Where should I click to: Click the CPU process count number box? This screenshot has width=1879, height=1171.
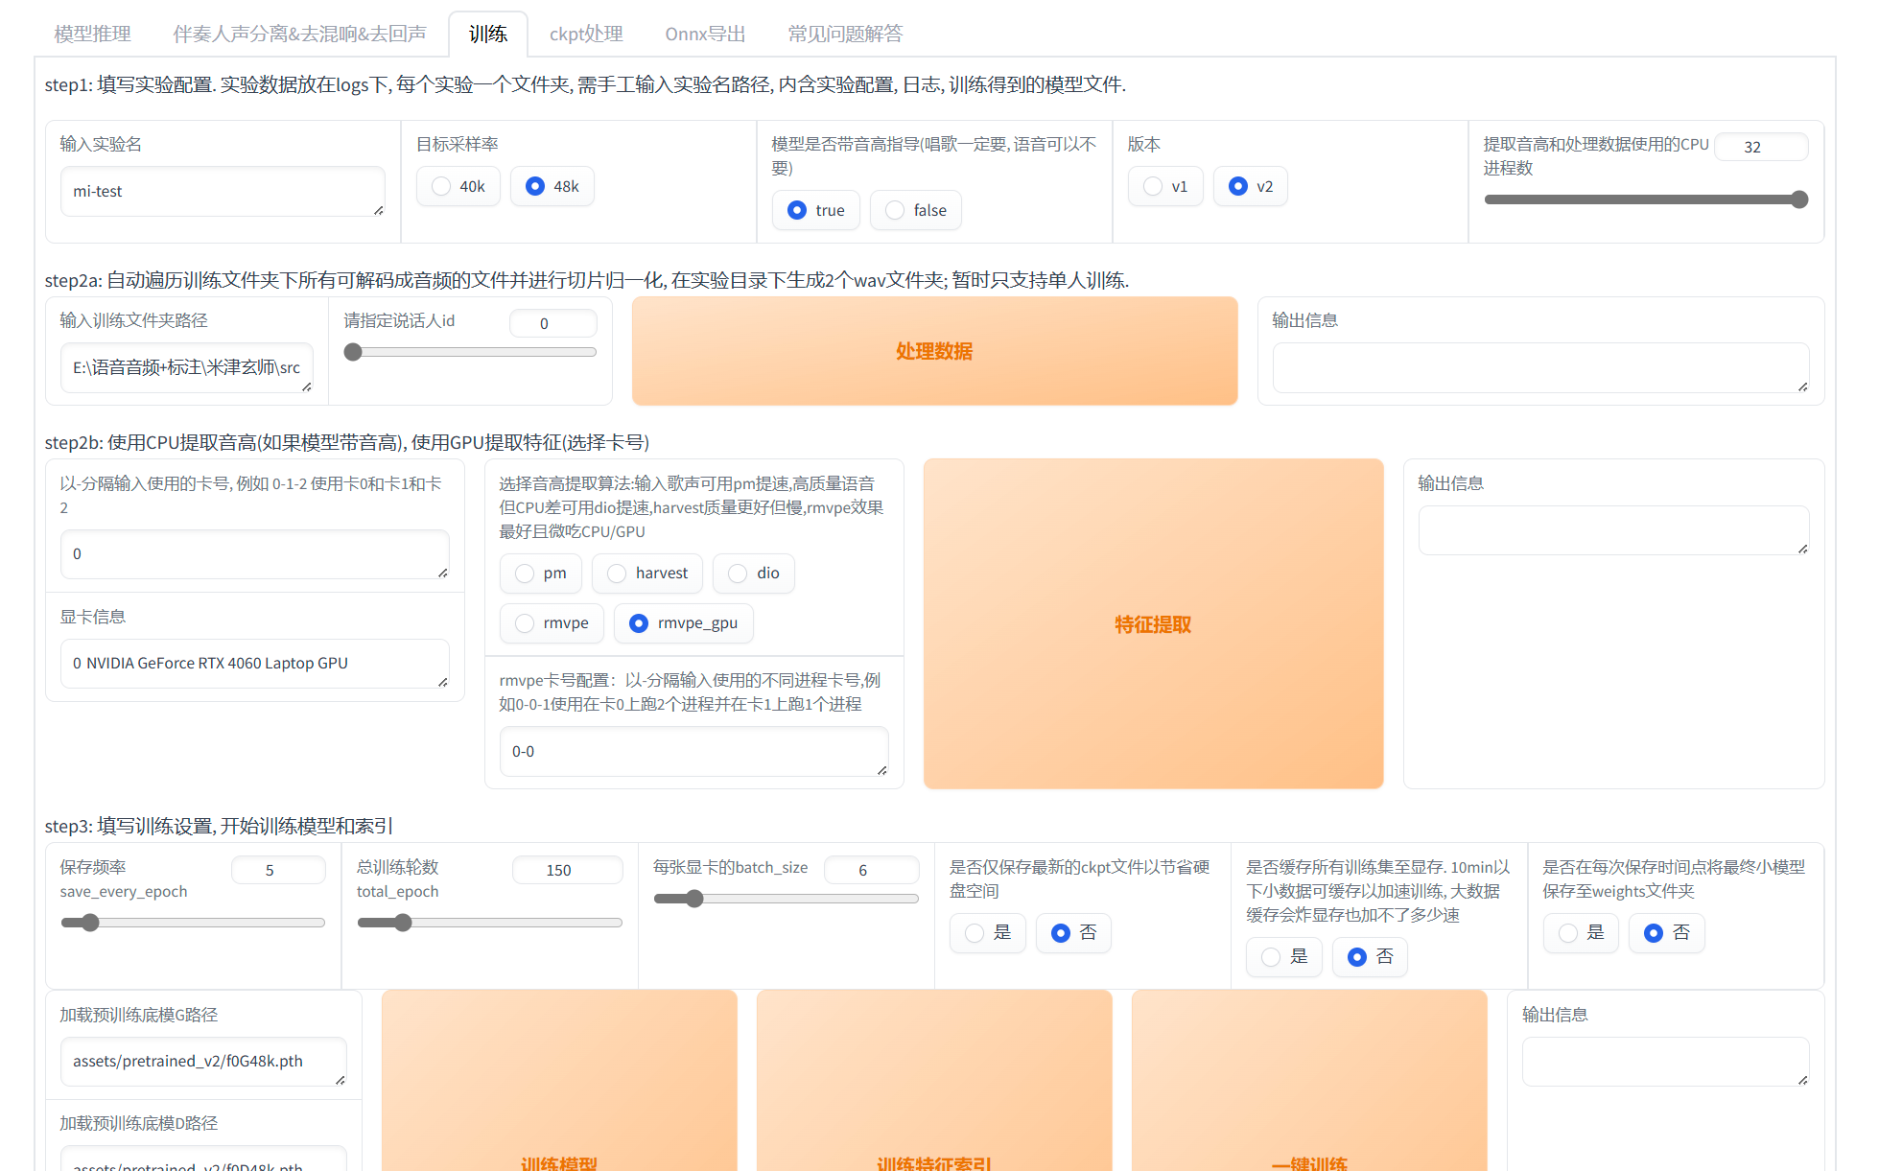pos(1761,147)
